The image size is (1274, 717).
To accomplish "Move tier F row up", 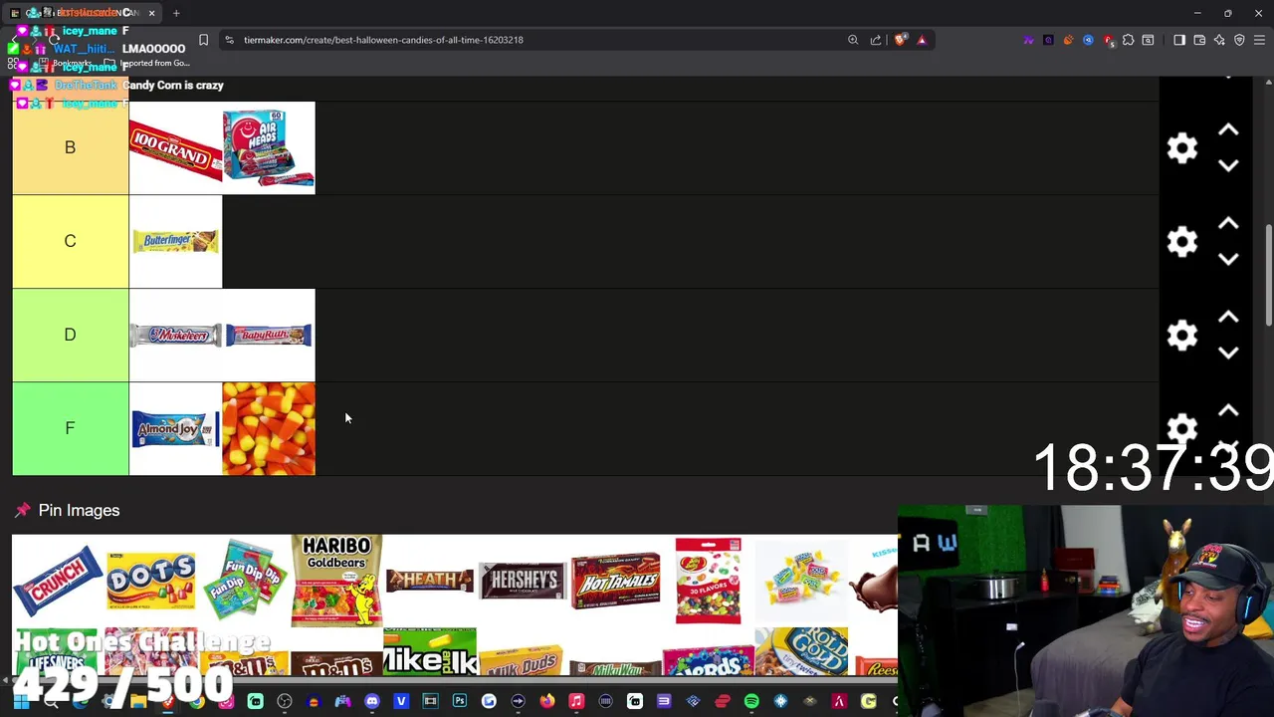I will click(1228, 411).
